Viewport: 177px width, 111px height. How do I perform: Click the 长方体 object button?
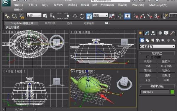[148, 61]
